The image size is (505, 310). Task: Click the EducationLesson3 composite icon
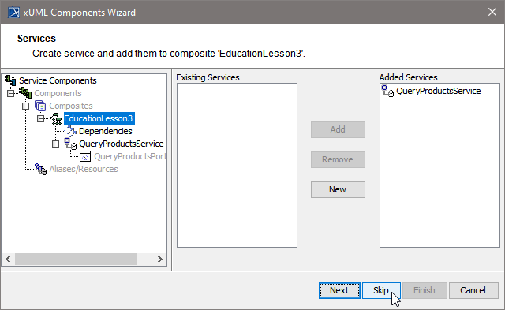tap(56, 118)
